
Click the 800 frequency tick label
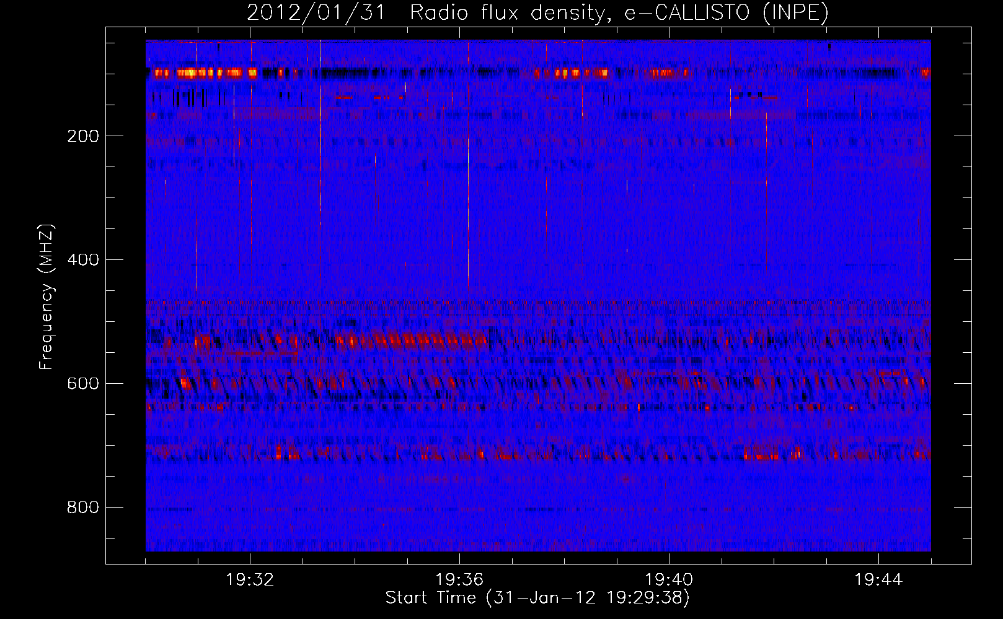(x=83, y=508)
